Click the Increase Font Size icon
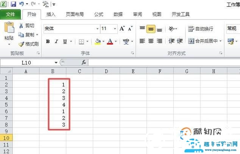The image size is (240, 154). pos(122,28)
